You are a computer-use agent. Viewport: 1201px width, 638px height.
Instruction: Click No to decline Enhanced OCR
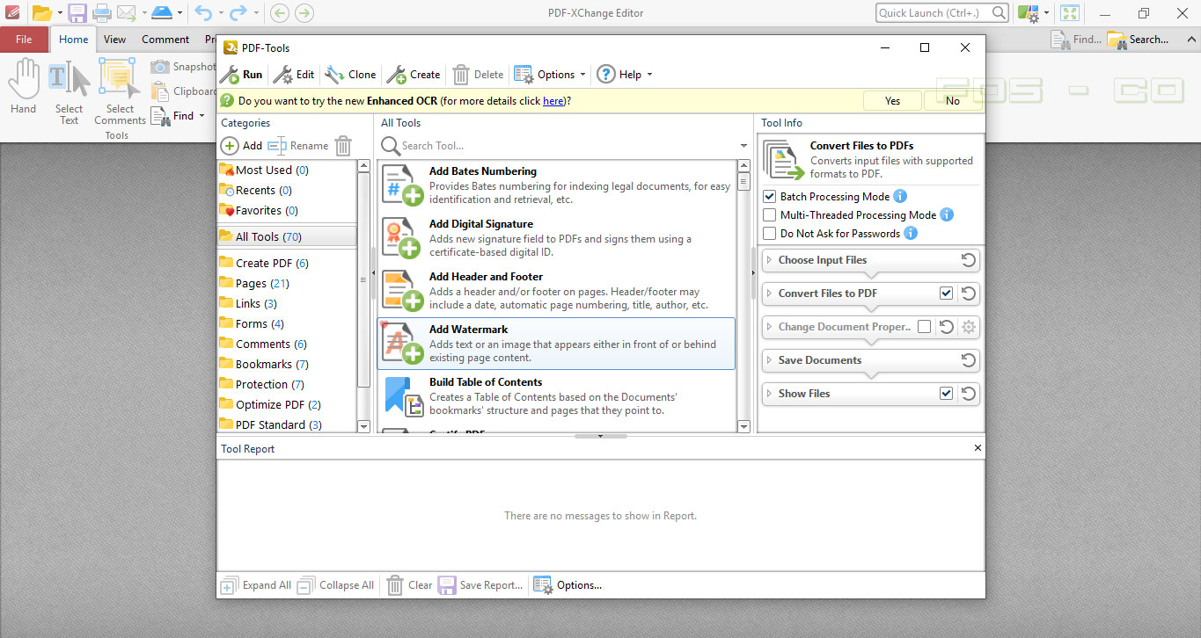[953, 101]
